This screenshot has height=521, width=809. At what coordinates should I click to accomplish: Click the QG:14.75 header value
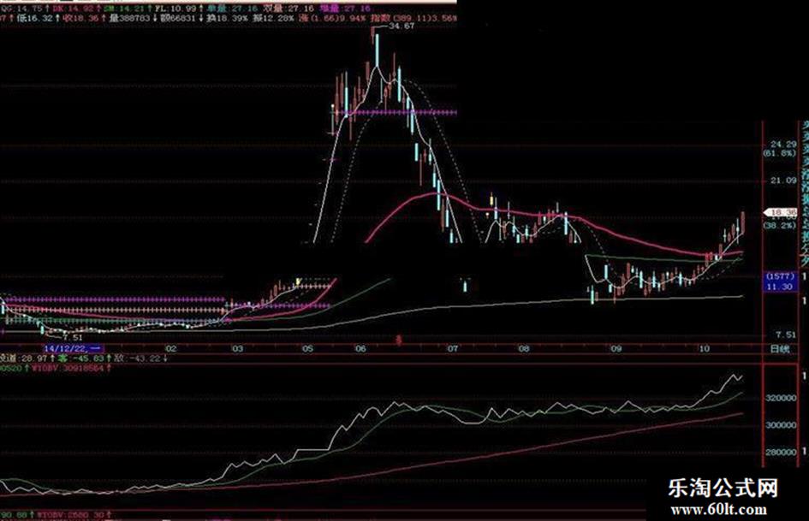coord(21,9)
